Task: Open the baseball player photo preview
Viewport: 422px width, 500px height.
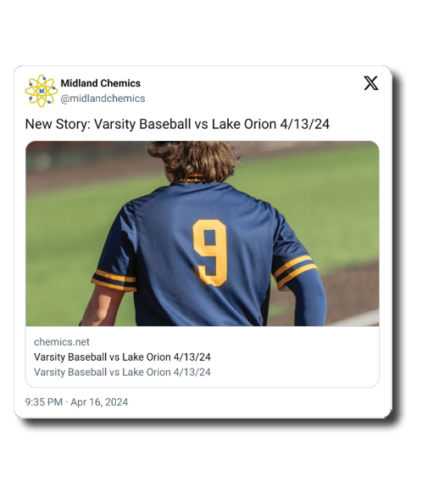Action: click(x=203, y=233)
